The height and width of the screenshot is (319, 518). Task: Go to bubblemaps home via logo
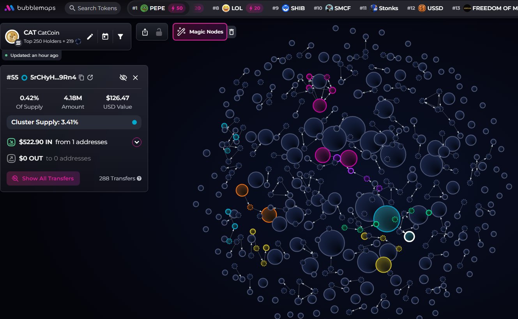(30, 8)
